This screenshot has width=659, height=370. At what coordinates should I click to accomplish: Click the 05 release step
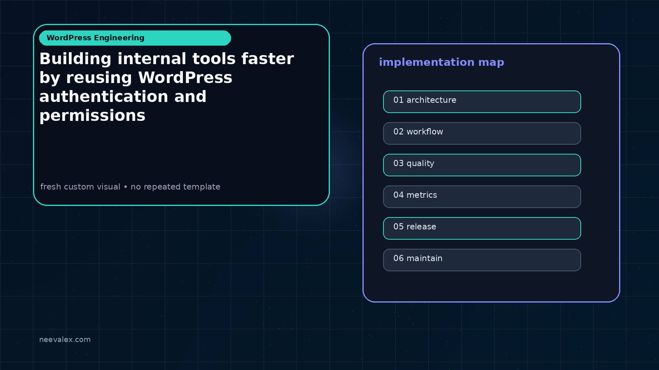tap(482, 228)
